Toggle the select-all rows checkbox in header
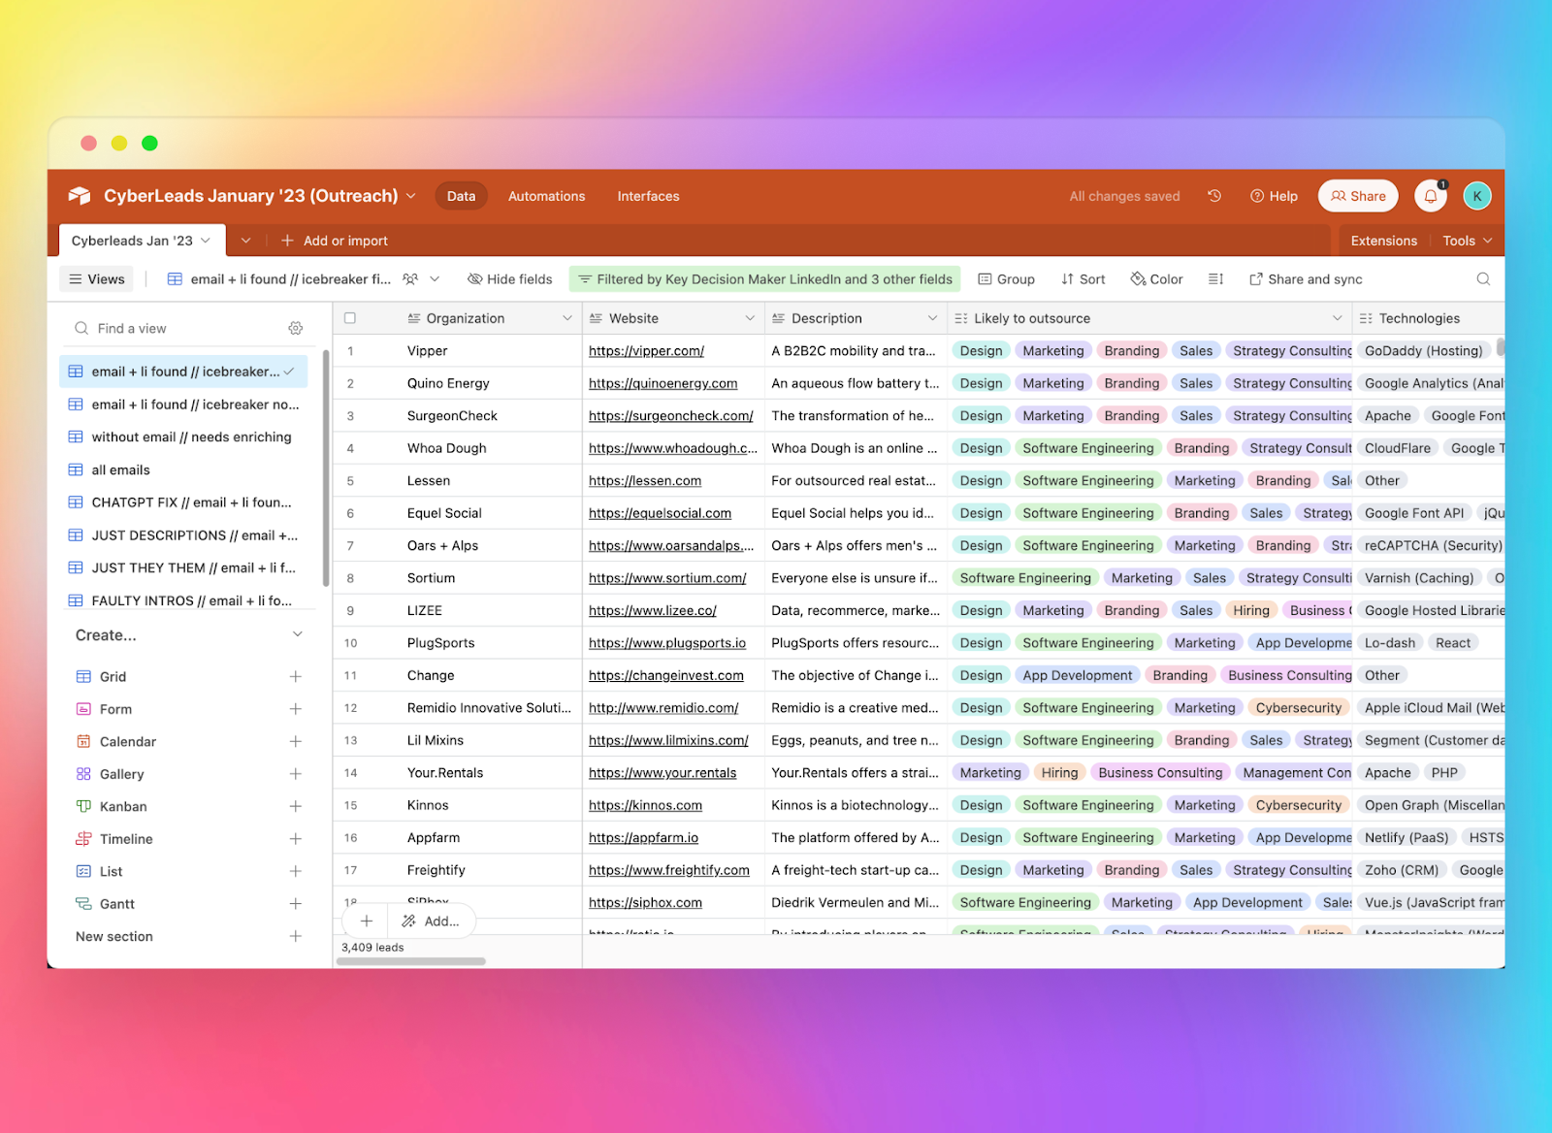Image resolution: width=1552 pixels, height=1133 pixels. (350, 318)
